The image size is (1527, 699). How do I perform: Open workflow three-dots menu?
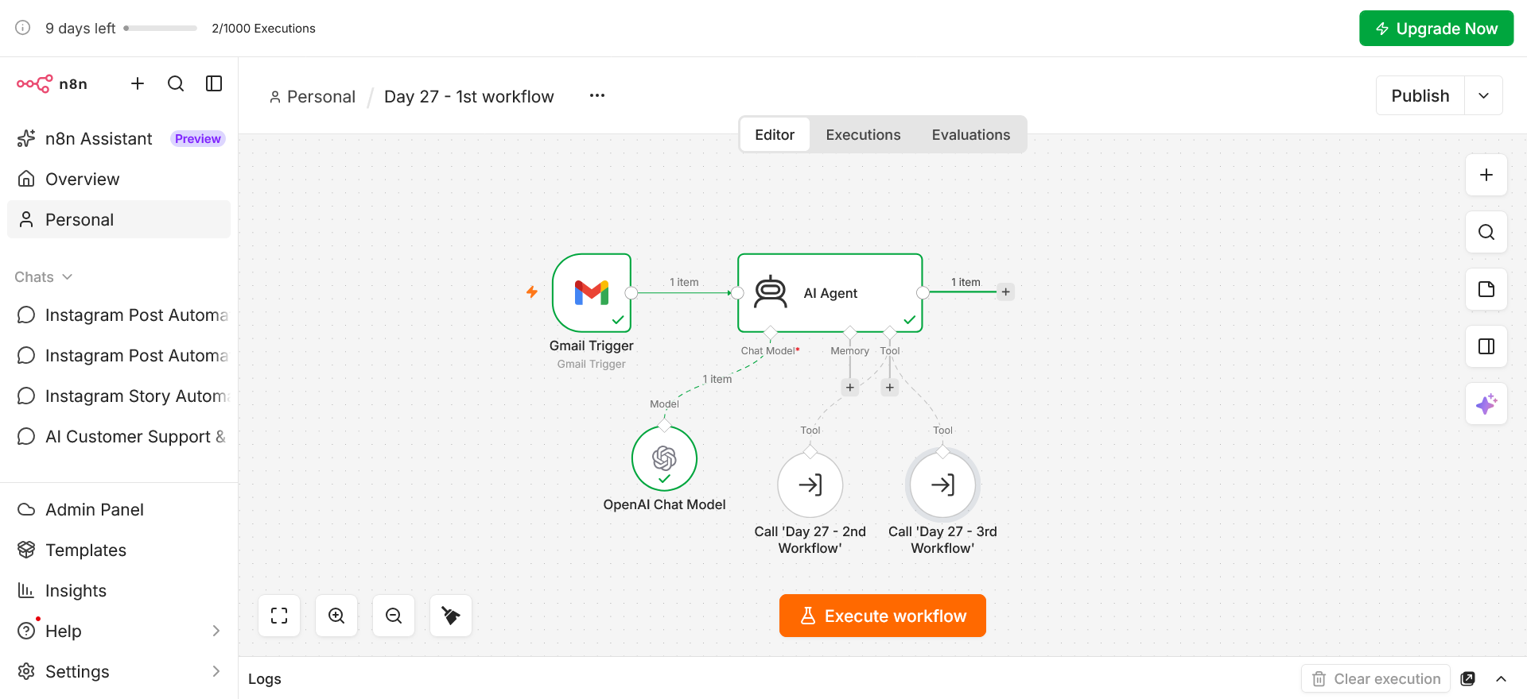[597, 95]
